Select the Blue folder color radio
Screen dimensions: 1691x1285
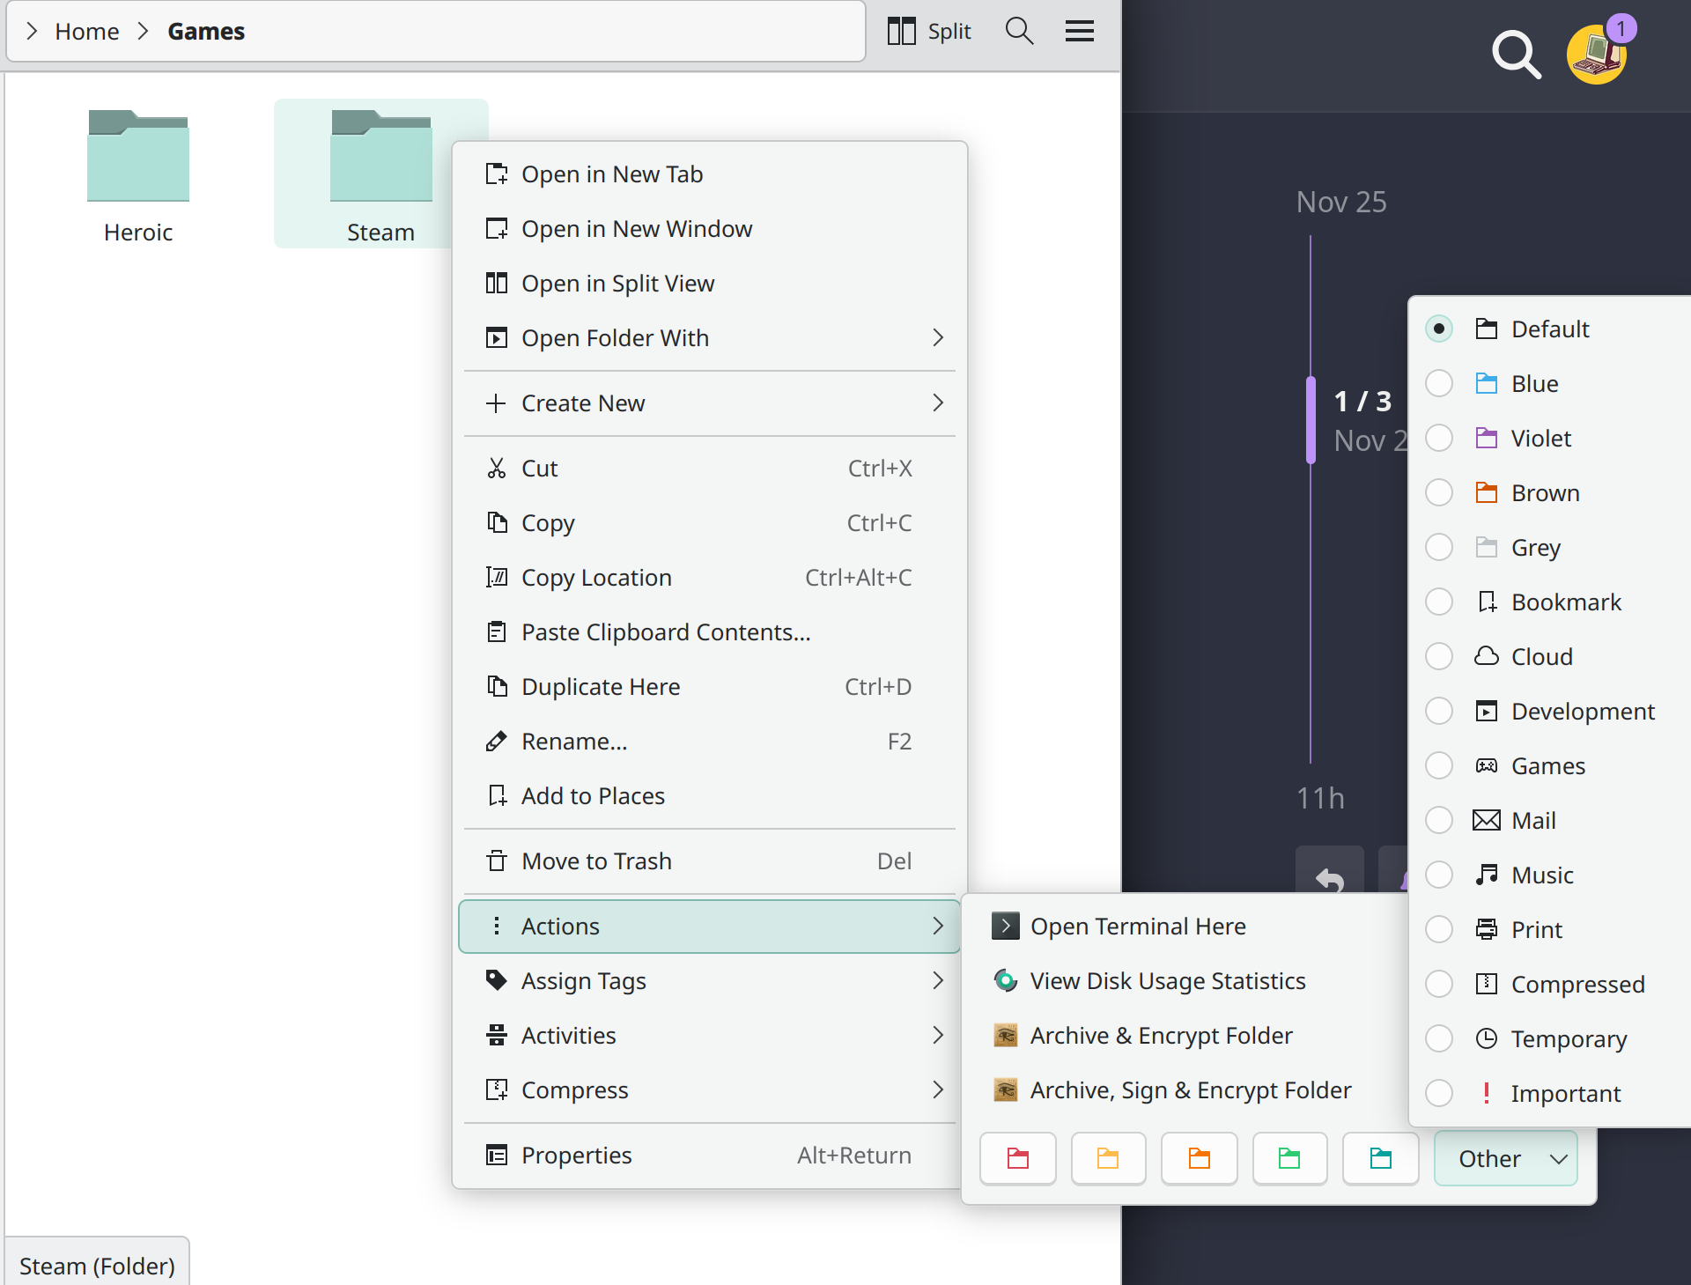(x=1439, y=384)
